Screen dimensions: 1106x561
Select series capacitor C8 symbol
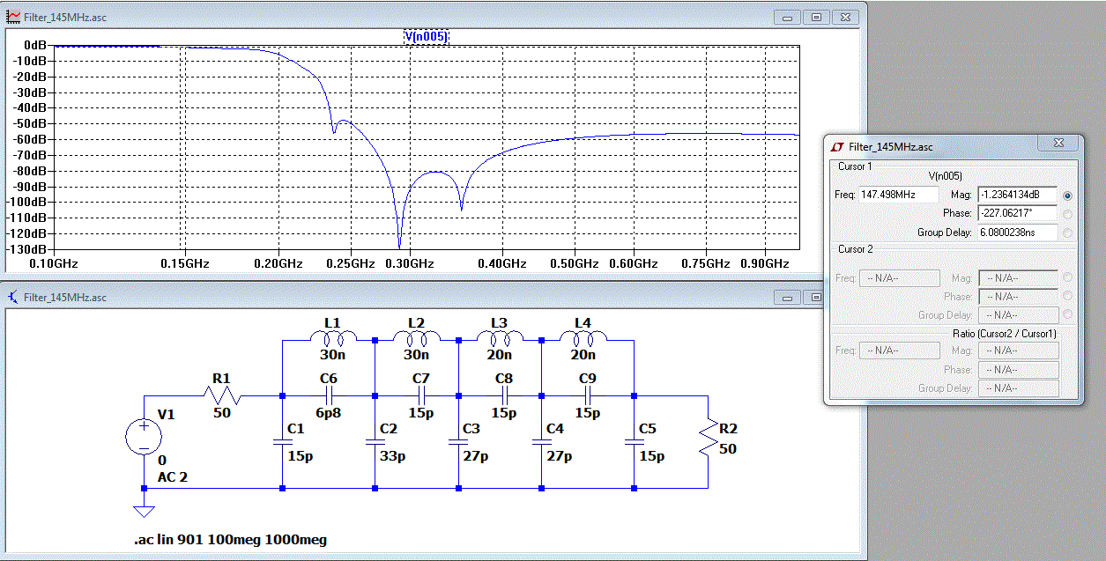[504, 395]
